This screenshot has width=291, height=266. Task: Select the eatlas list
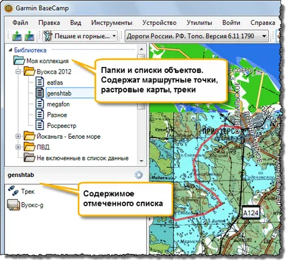[x=55, y=82]
